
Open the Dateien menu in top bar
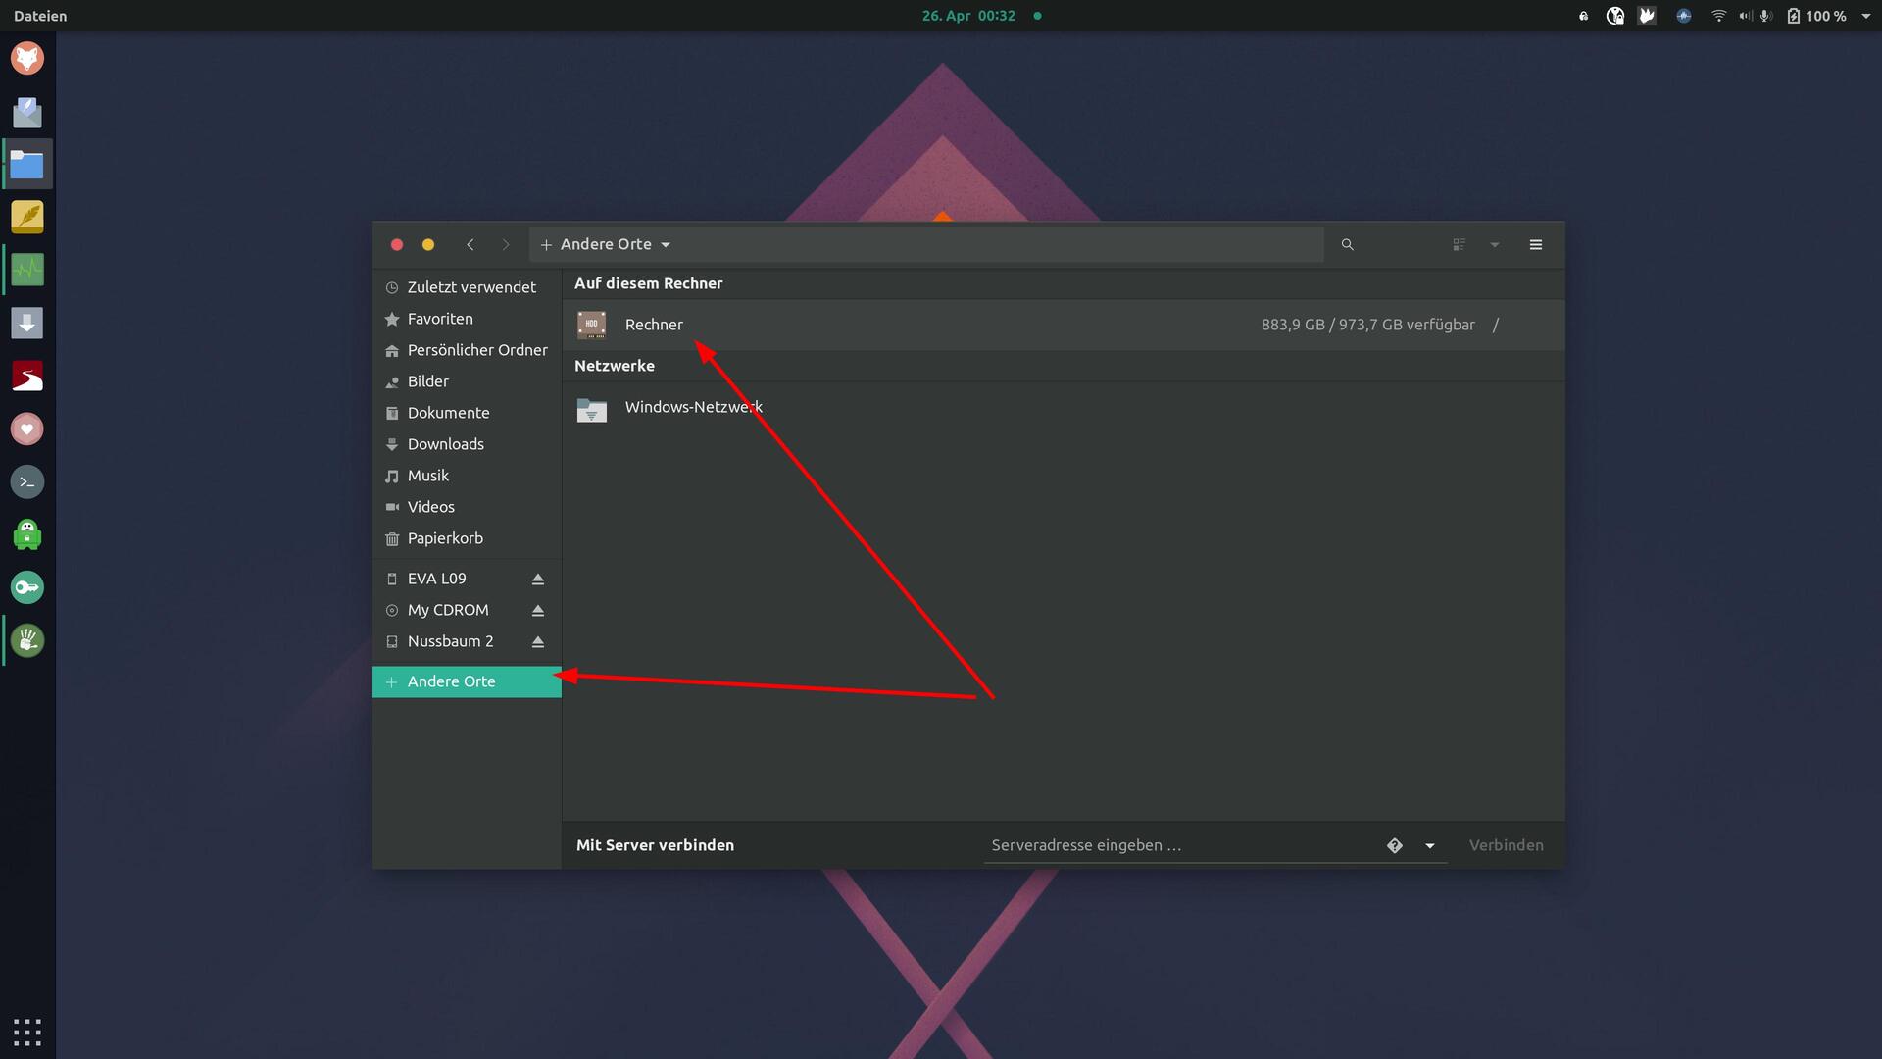pyautogui.click(x=40, y=16)
